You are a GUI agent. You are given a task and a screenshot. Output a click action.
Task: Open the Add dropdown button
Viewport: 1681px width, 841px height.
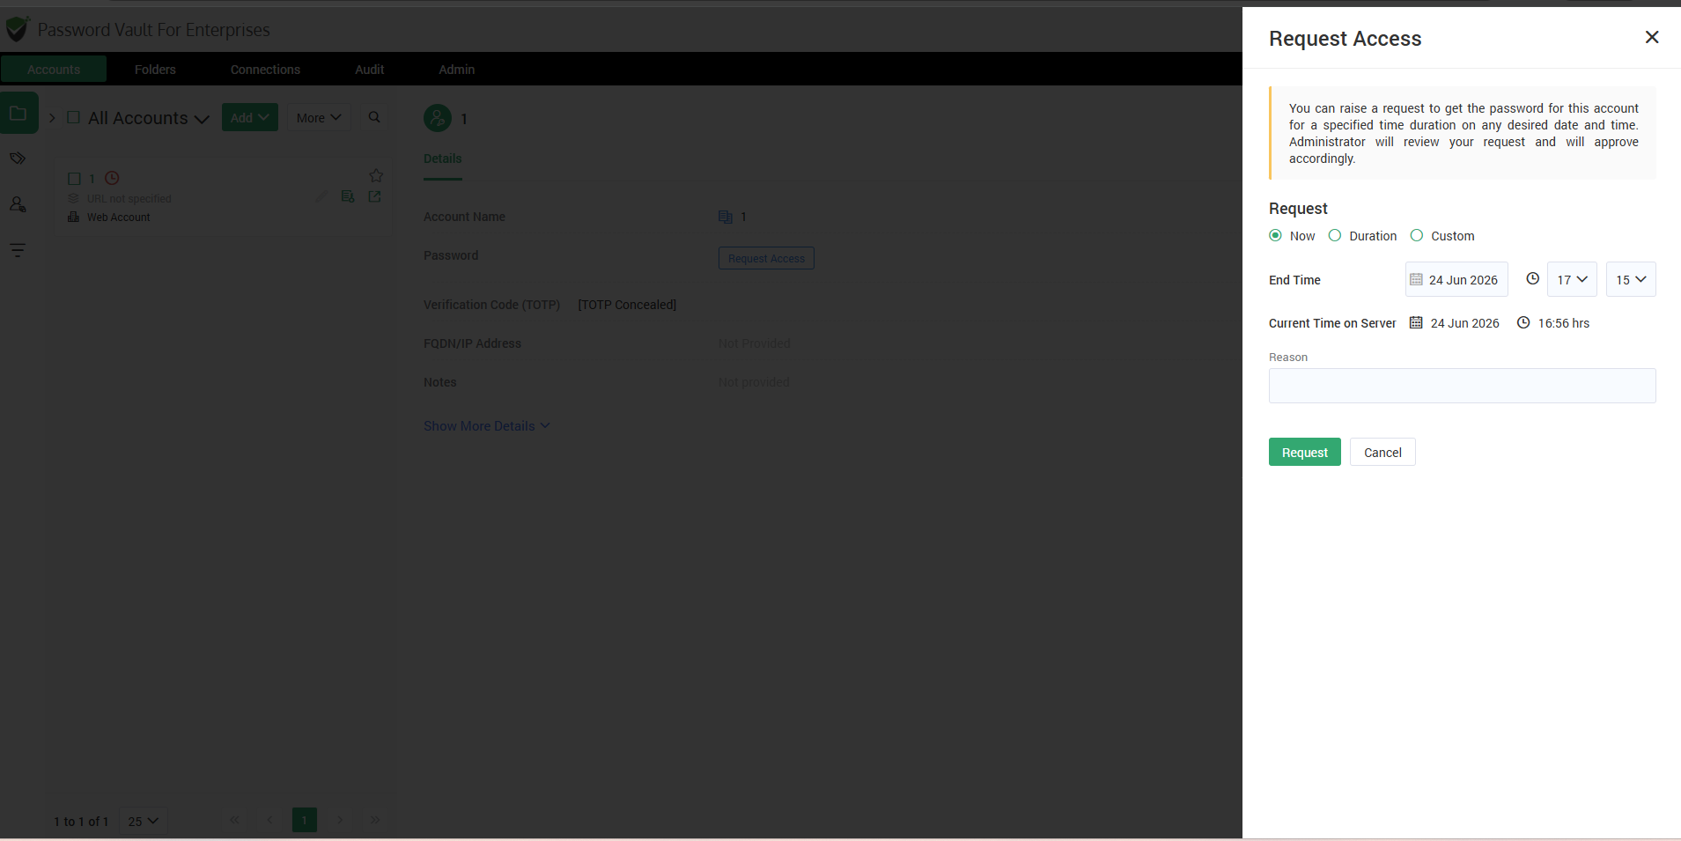tap(250, 117)
